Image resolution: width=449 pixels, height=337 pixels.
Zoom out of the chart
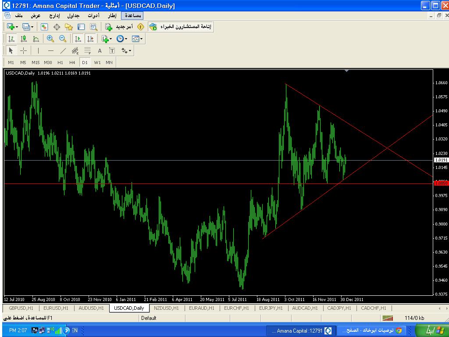[x=63, y=39]
